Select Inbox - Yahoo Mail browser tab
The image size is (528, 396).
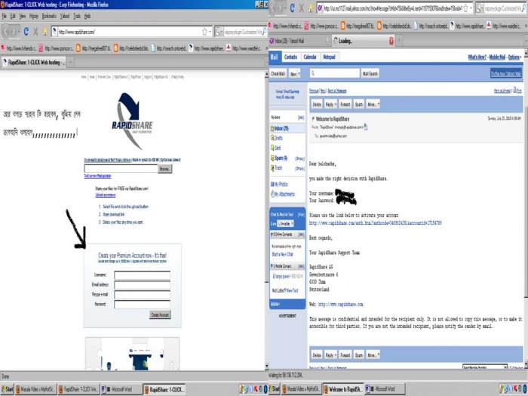click(x=299, y=41)
